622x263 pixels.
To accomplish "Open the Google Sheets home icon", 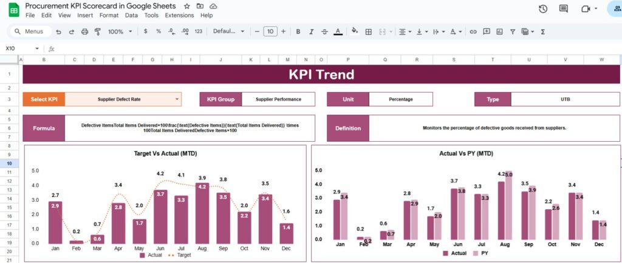I will [14, 10].
